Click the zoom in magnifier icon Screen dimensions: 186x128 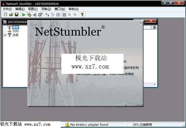tap(70, 15)
